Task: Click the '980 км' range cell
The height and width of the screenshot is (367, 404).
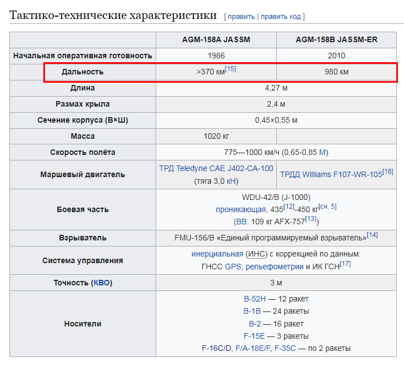Action: (337, 72)
